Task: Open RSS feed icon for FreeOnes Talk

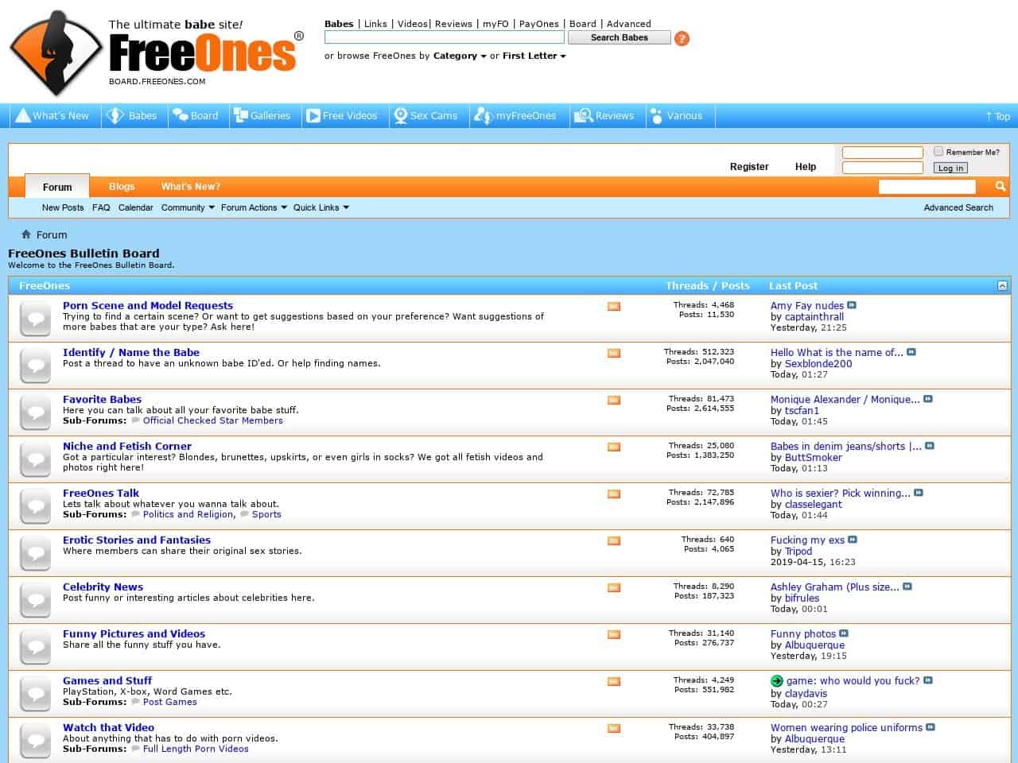Action: [614, 494]
